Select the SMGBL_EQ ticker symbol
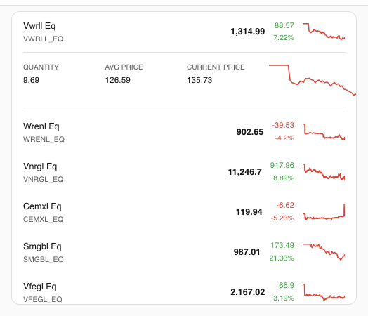Viewport: 368px width, 316px height. coord(43,259)
